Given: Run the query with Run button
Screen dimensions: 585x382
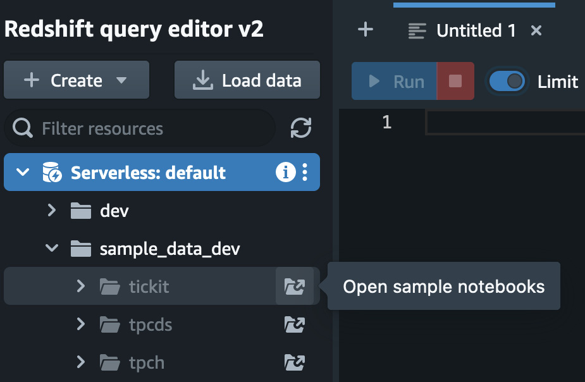Looking at the screenshot, I should [395, 81].
